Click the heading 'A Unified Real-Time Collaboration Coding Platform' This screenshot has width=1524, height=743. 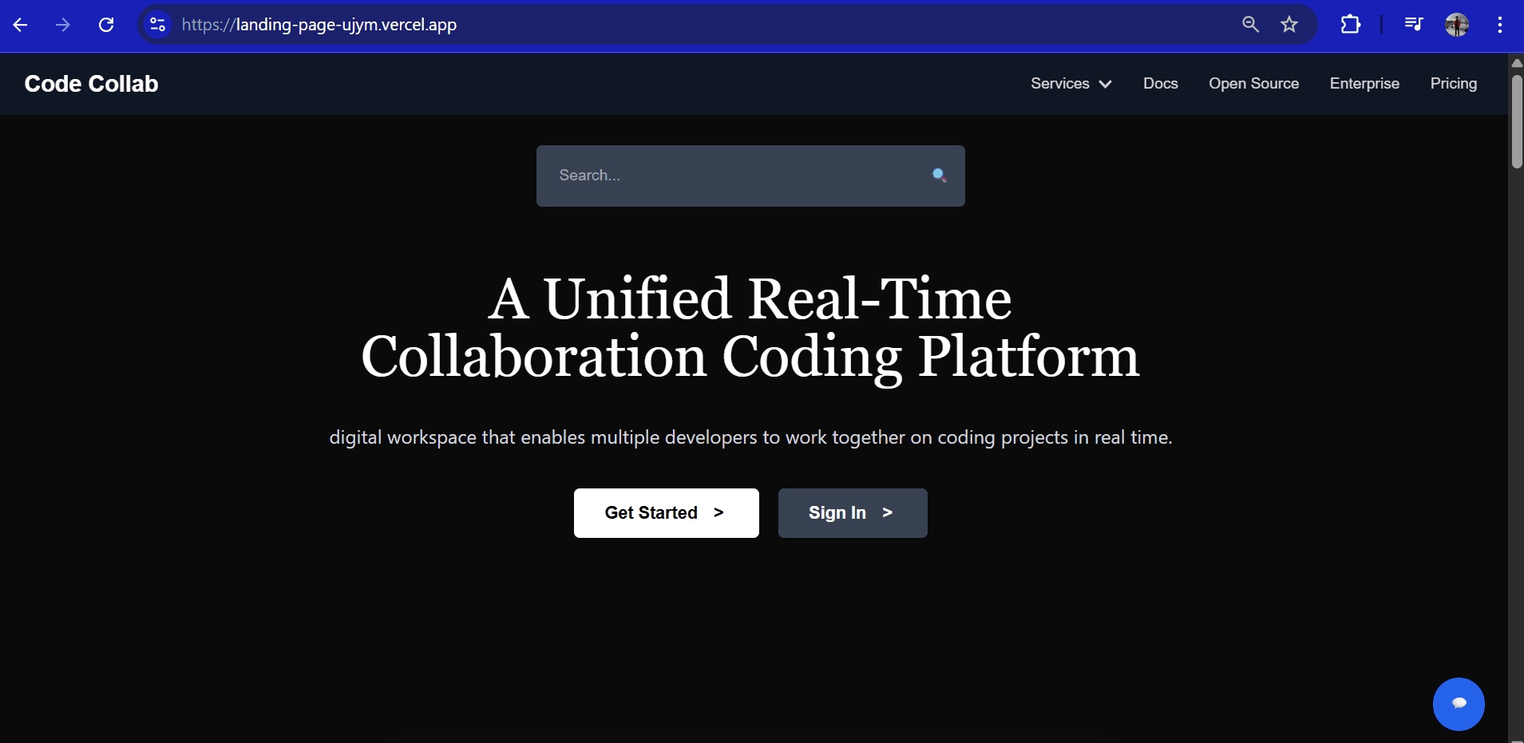click(x=750, y=327)
